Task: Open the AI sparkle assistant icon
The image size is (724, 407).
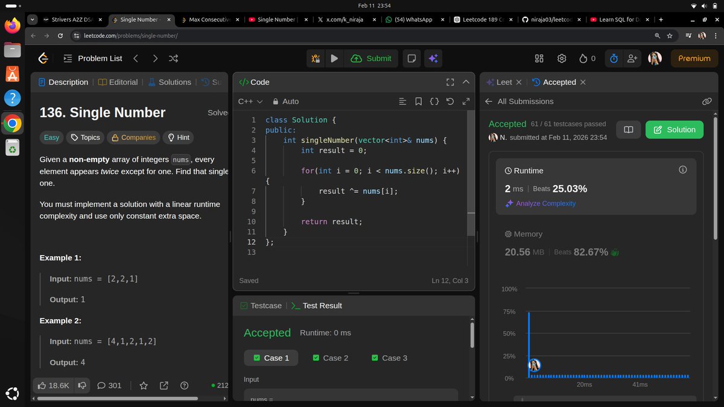Action: [433, 58]
